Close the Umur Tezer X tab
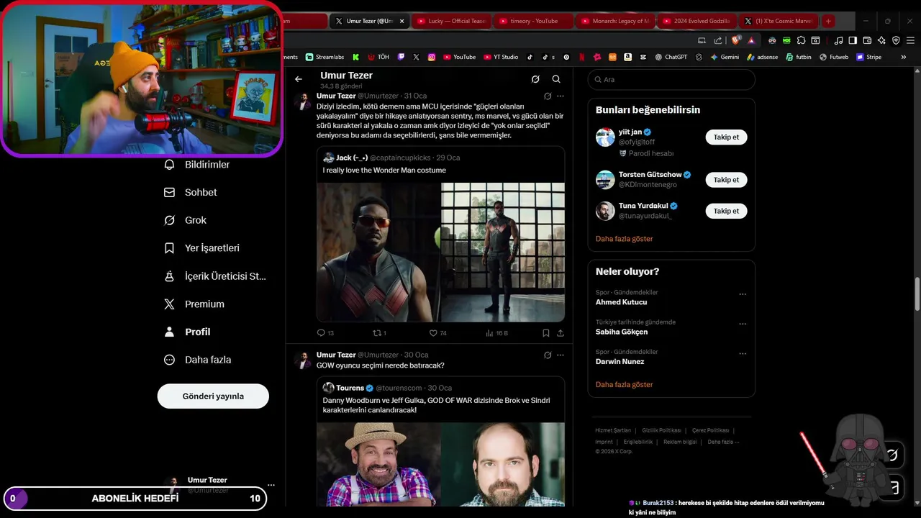 (x=403, y=21)
